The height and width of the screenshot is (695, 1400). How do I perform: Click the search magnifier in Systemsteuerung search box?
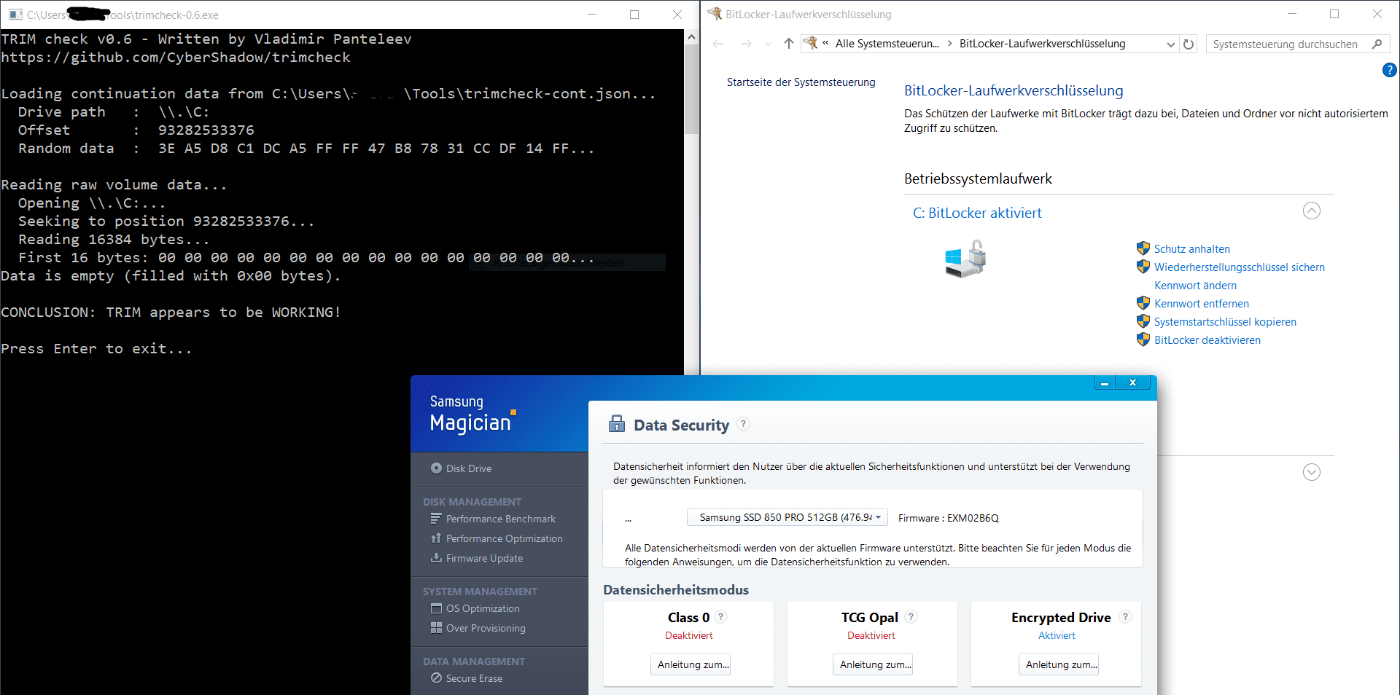click(1377, 44)
